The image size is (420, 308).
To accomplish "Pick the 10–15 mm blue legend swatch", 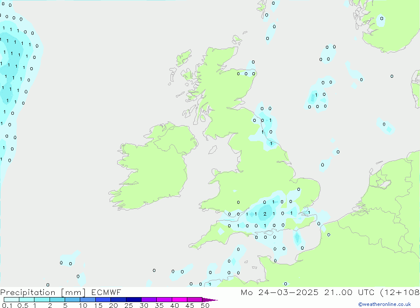I will pyautogui.click(x=88, y=300).
